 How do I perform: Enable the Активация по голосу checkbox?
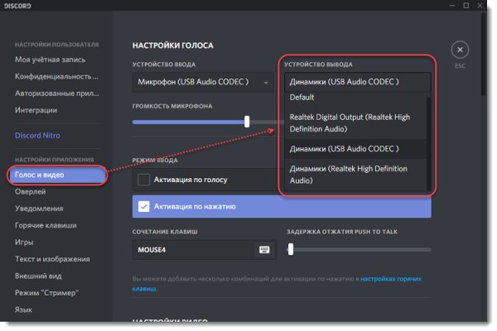[144, 180]
